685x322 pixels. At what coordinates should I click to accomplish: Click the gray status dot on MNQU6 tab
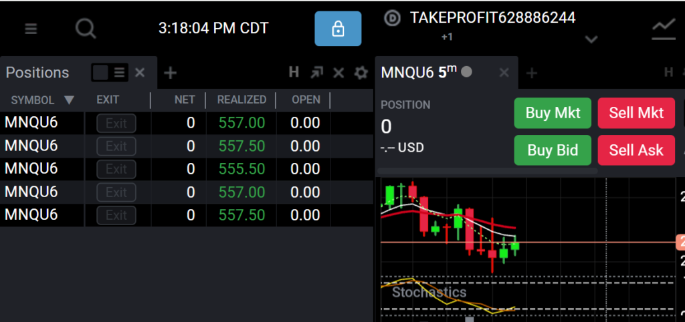tap(466, 71)
